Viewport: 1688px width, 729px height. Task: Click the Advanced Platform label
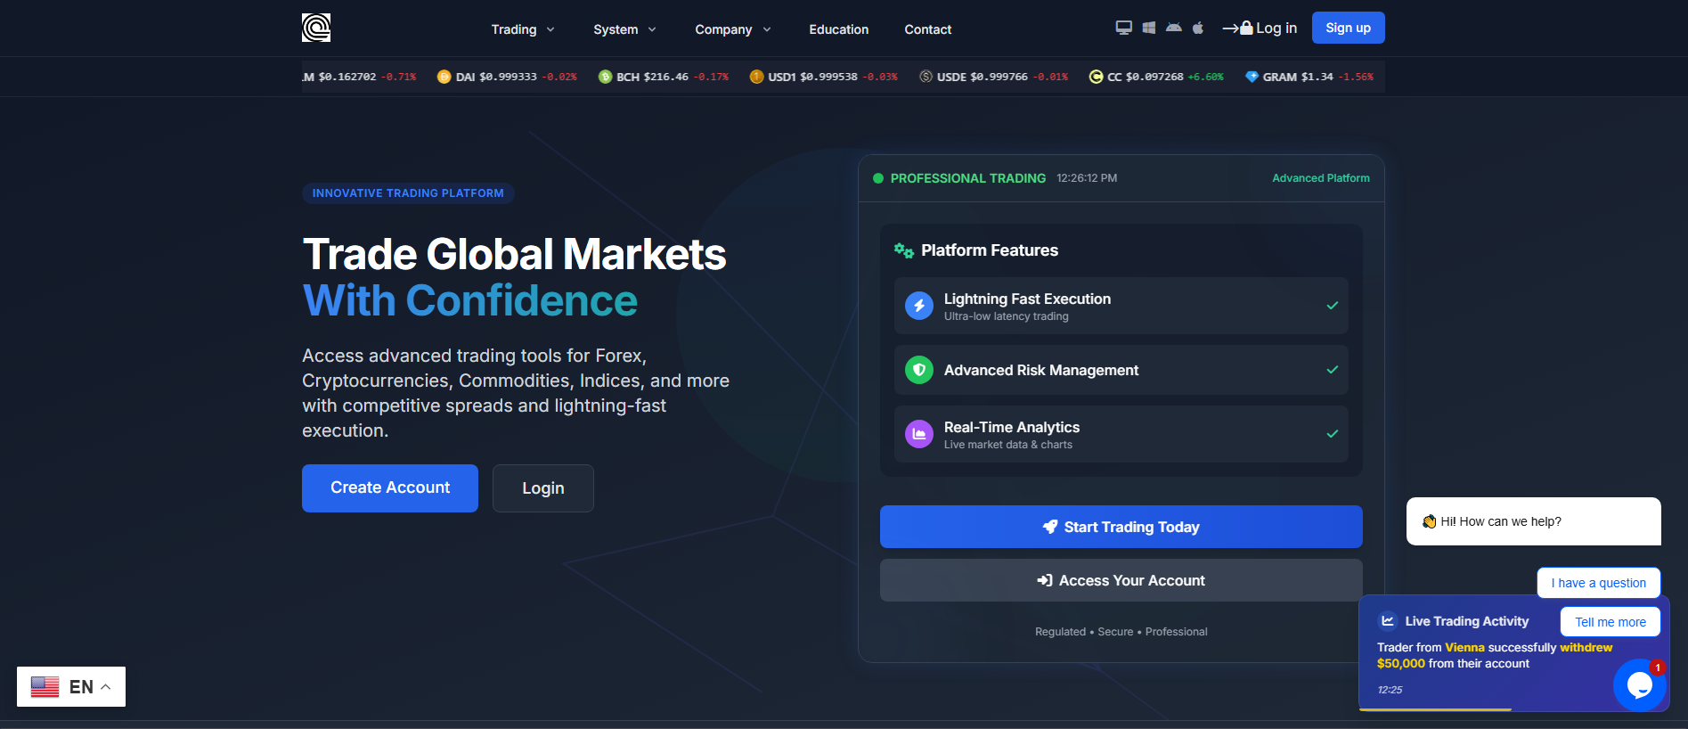[x=1321, y=178]
